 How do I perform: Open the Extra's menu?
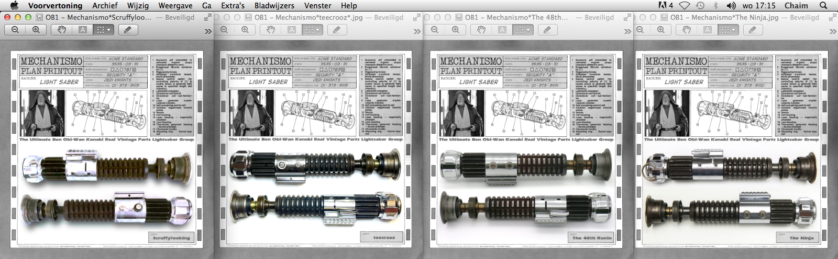(233, 5)
